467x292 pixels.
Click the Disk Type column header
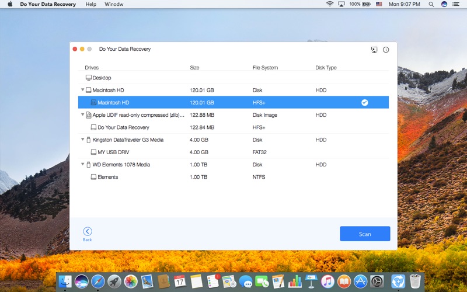(x=326, y=68)
